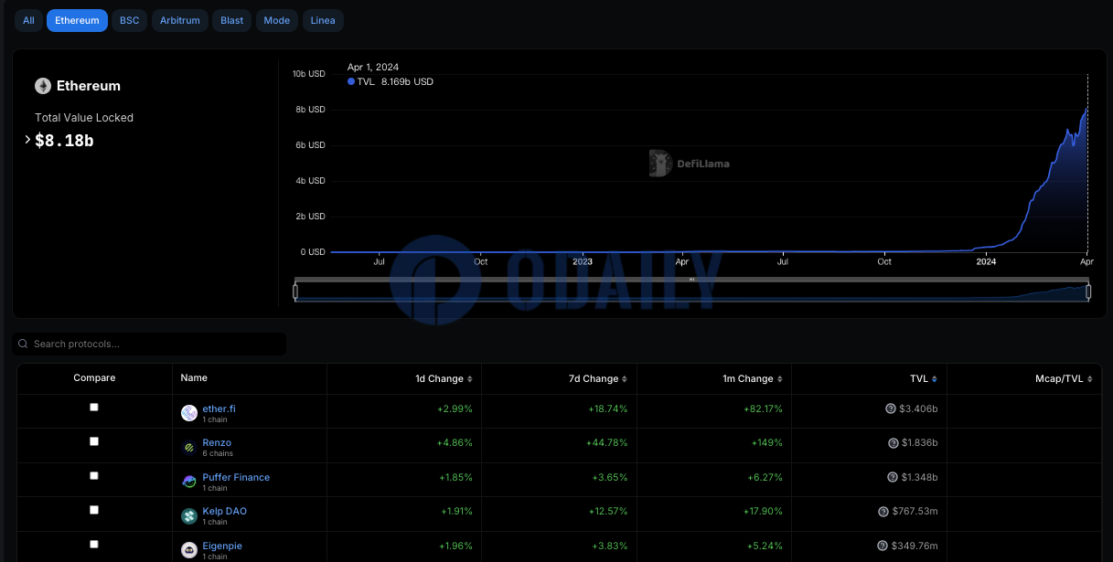Screen dimensions: 1113x562
Task: Expand the $8.18b TVL breakdown chevron
Action: [27, 140]
